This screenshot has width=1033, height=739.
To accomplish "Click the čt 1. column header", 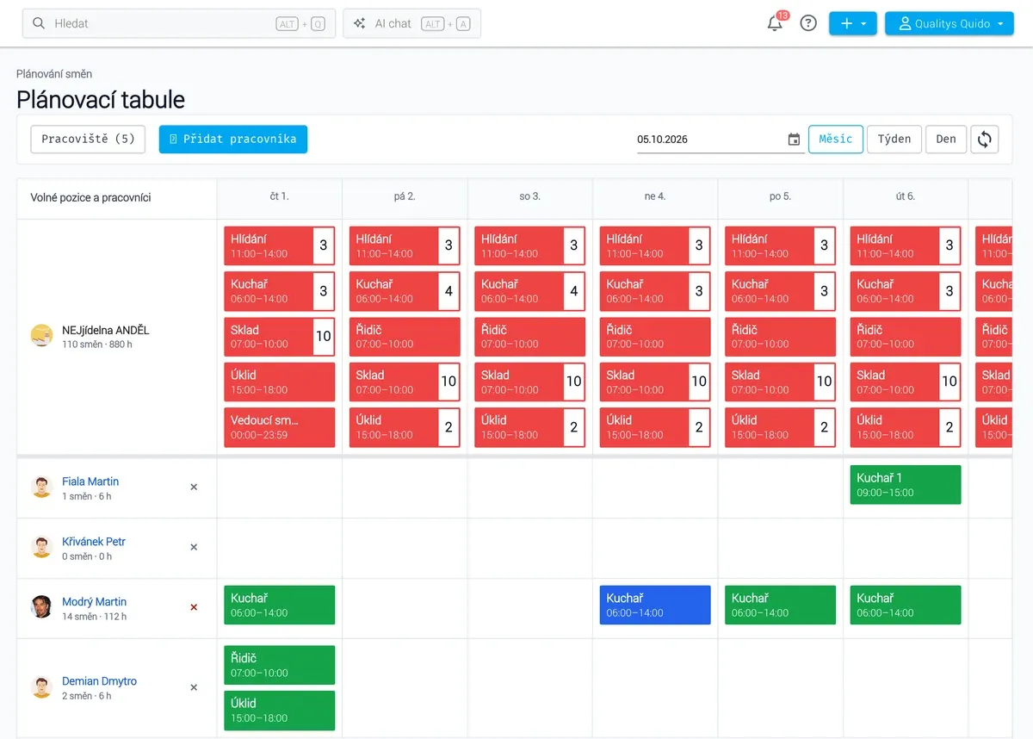I will pos(280,196).
